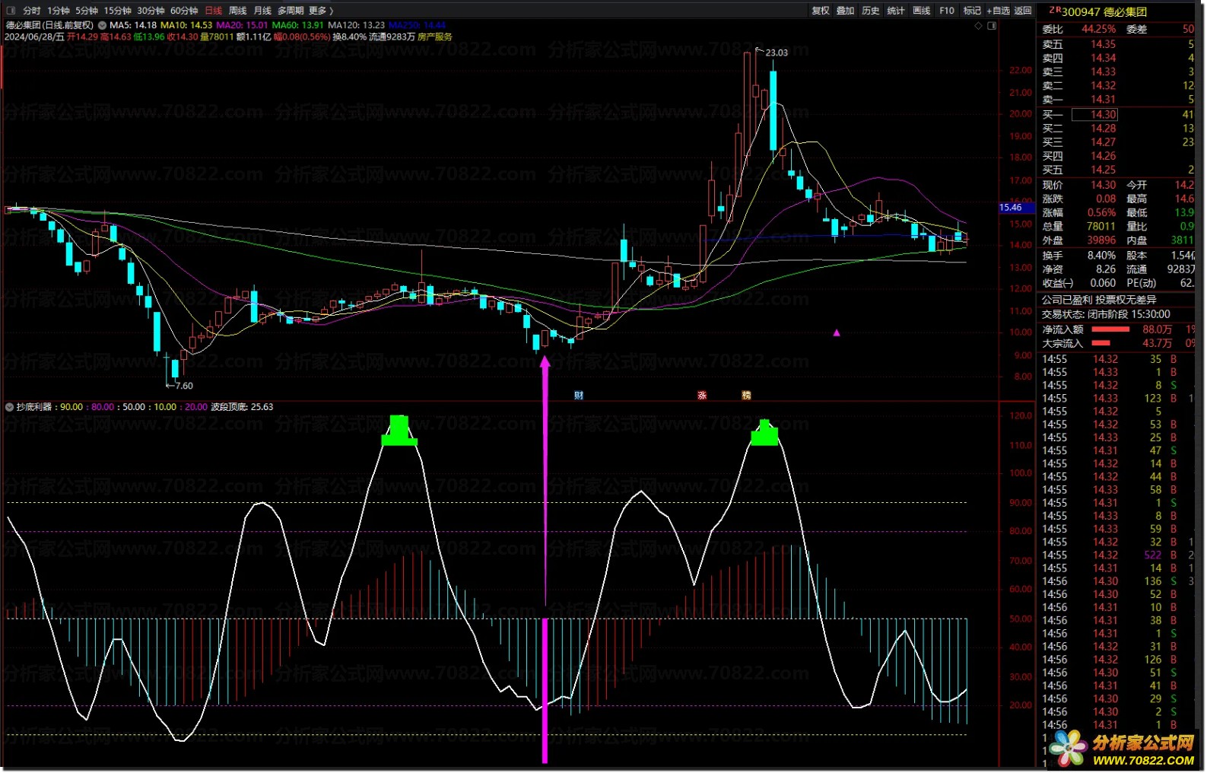Click the 总量 value 78011
This screenshot has width=1207, height=773.
click(x=1101, y=227)
